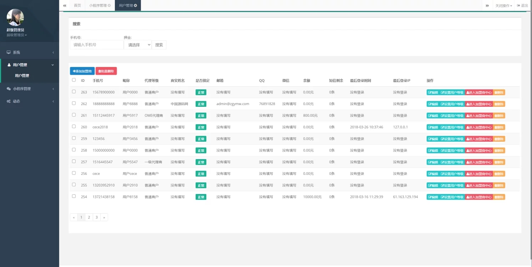
Task: Click the administrator avatar picture
Action: (15, 17)
